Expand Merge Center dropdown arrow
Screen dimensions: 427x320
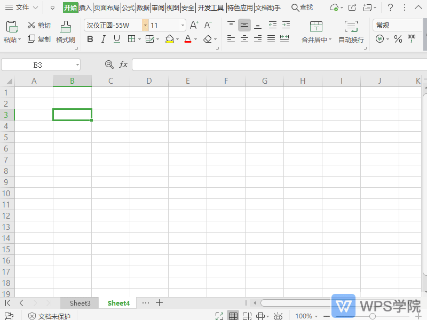point(330,39)
